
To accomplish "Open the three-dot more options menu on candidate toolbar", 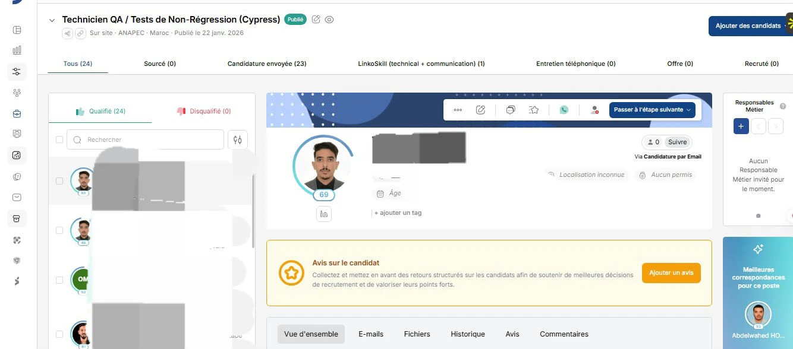I will 457,109.
